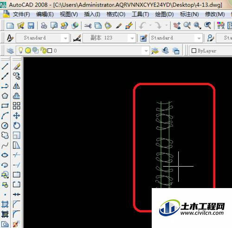
Task: Open the 编辑(E) menu
Action: tap(45, 14)
